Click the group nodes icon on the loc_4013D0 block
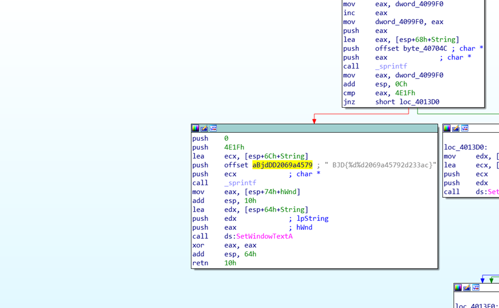 point(465,128)
